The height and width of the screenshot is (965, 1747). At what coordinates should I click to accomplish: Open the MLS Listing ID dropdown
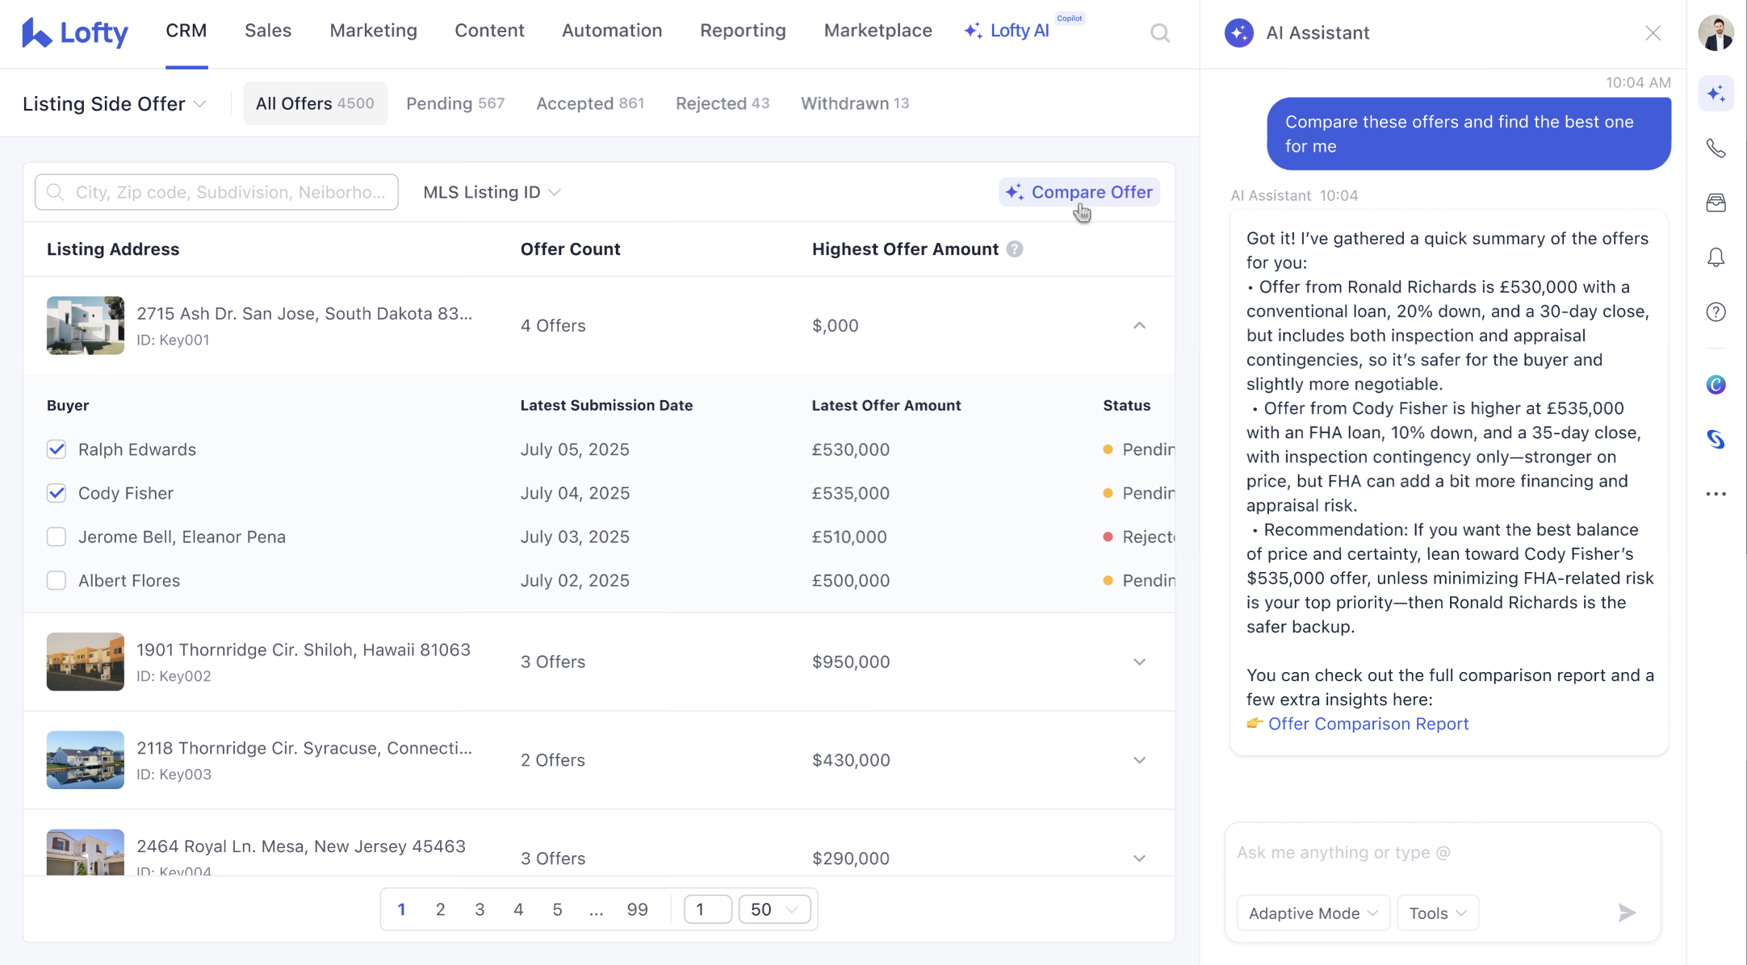pyautogui.click(x=492, y=192)
